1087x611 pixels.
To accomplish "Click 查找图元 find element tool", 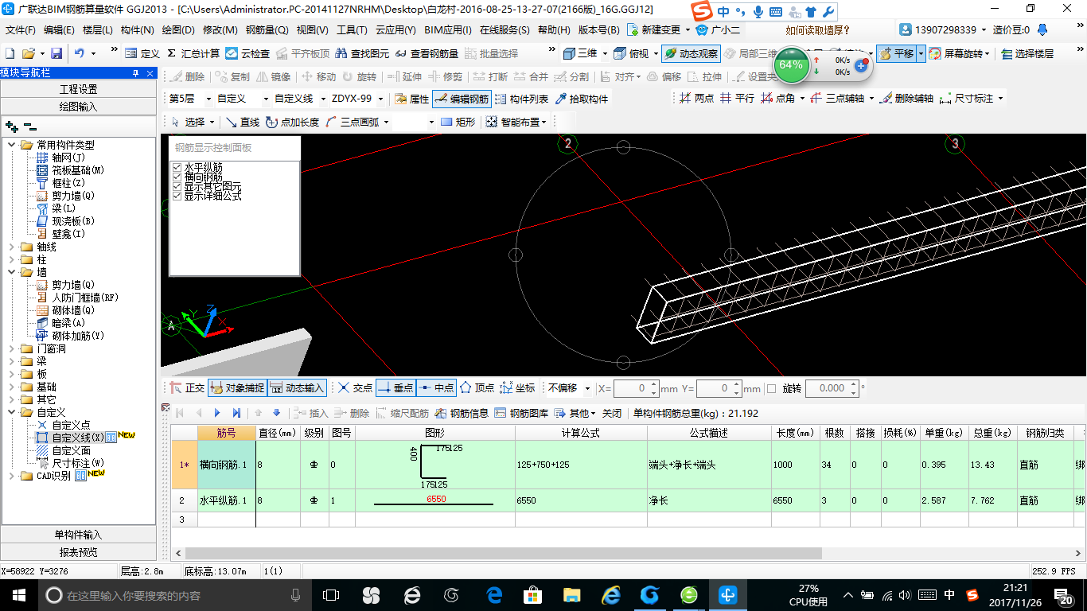I will click(362, 53).
